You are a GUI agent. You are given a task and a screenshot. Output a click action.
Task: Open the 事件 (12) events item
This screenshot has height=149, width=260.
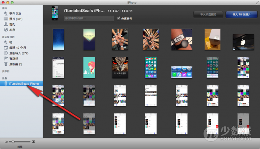[x=13, y=13]
